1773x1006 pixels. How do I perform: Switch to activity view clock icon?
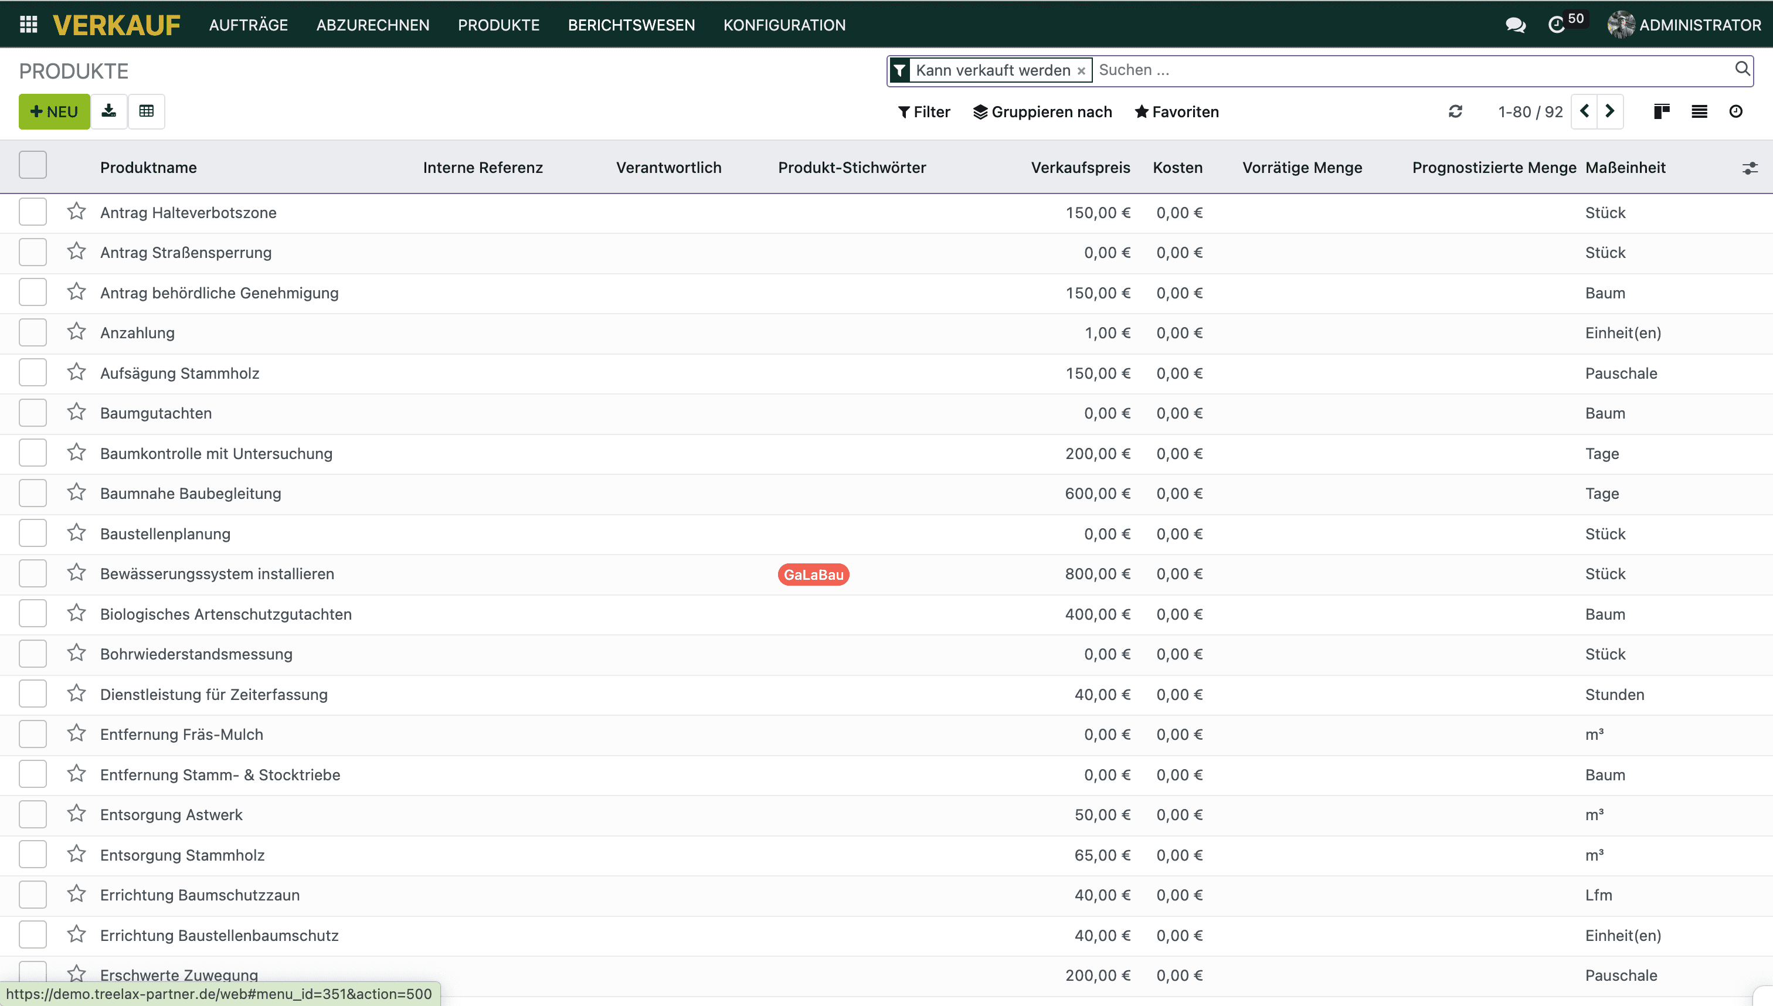(x=1735, y=111)
